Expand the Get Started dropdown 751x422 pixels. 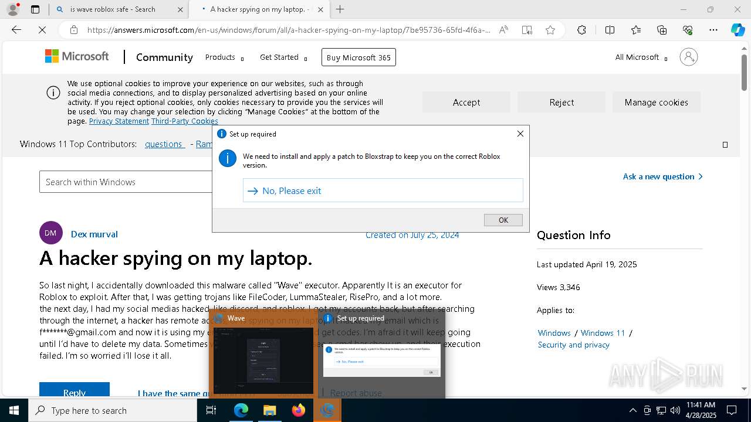pyautogui.click(x=283, y=57)
